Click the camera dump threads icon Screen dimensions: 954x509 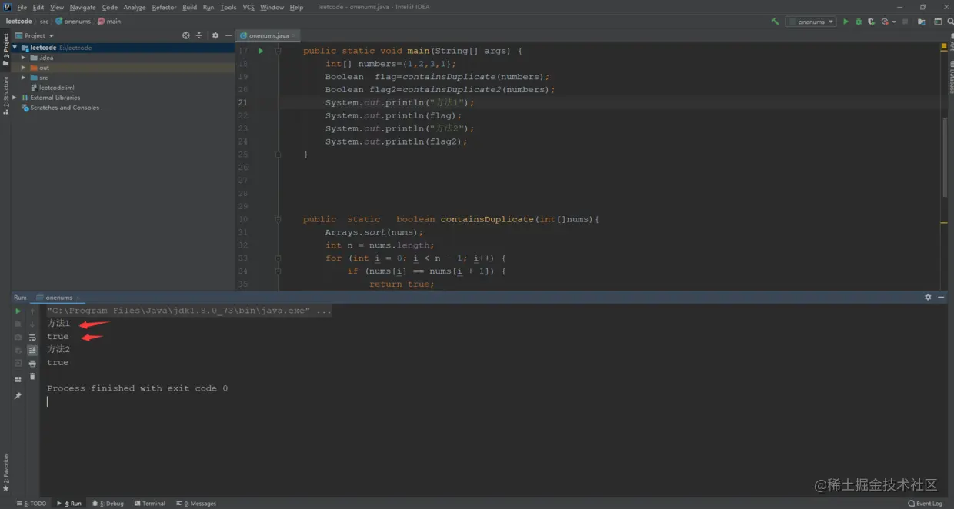(x=18, y=338)
